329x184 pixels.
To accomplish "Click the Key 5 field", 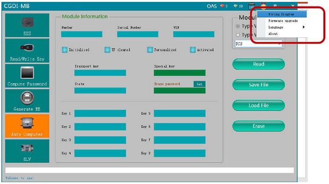I will (180, 113).
